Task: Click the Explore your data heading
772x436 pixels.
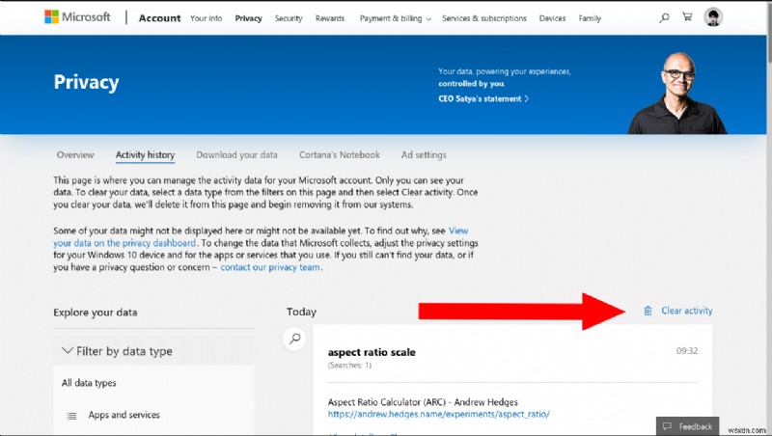Action: [x=96, y=312]
